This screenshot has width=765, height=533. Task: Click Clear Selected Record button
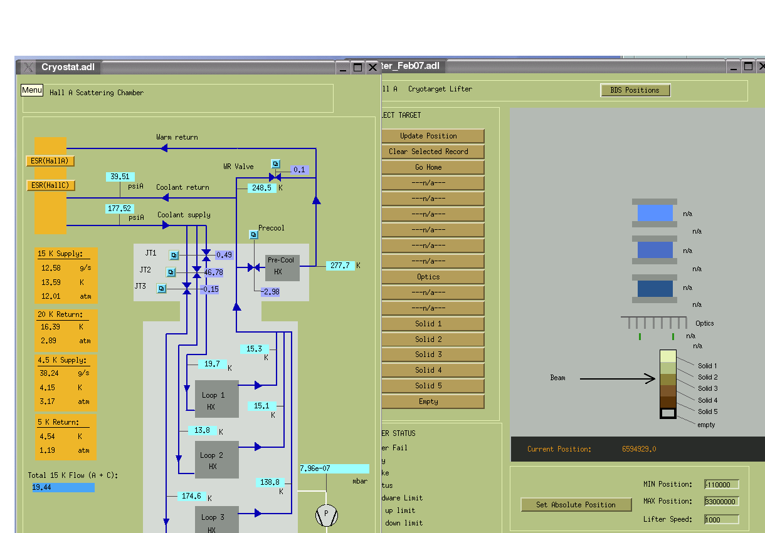coord(433,152)
